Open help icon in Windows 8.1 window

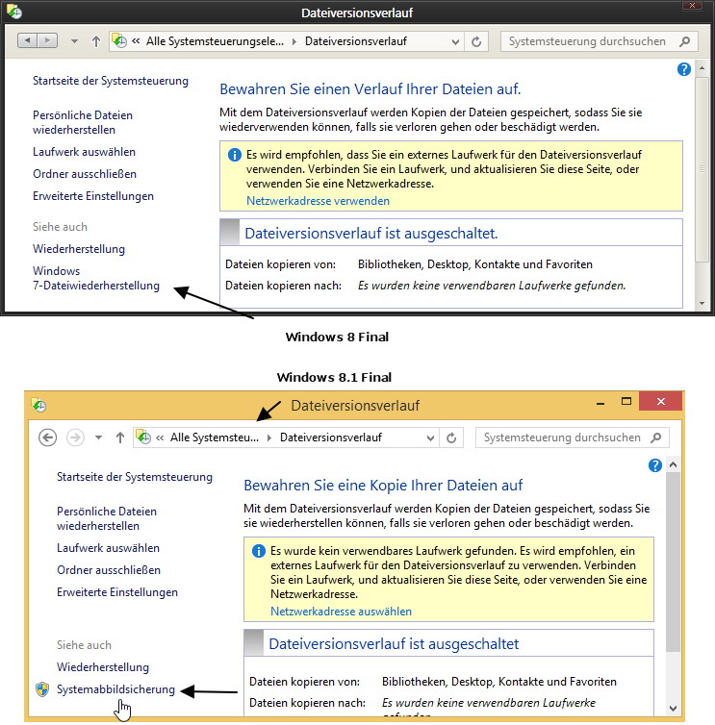click(655, 465)
